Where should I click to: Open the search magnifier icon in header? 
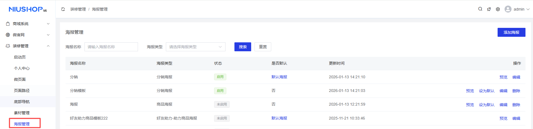tap(480, 9)
